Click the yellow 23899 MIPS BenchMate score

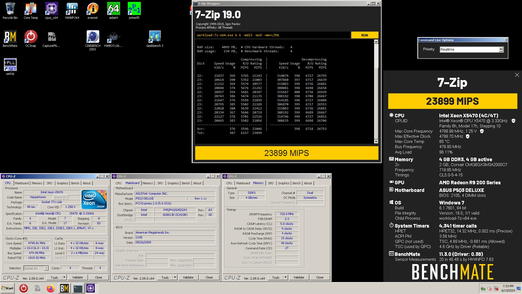pos(452,101)
